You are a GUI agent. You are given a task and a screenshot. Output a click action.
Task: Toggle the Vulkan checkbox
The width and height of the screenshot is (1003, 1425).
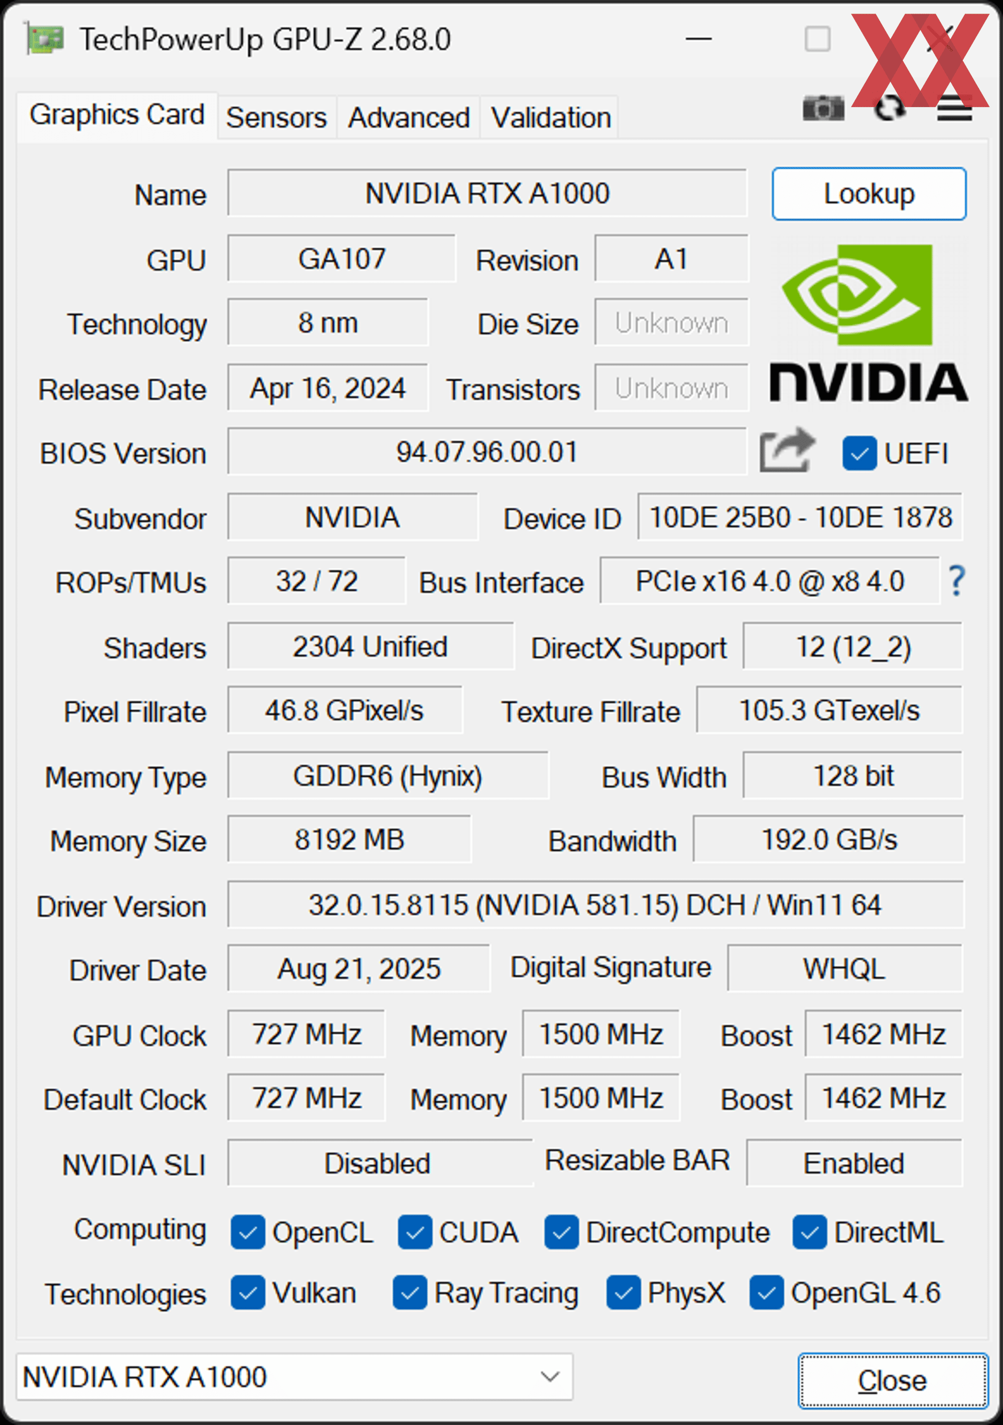coord(248,1293)
